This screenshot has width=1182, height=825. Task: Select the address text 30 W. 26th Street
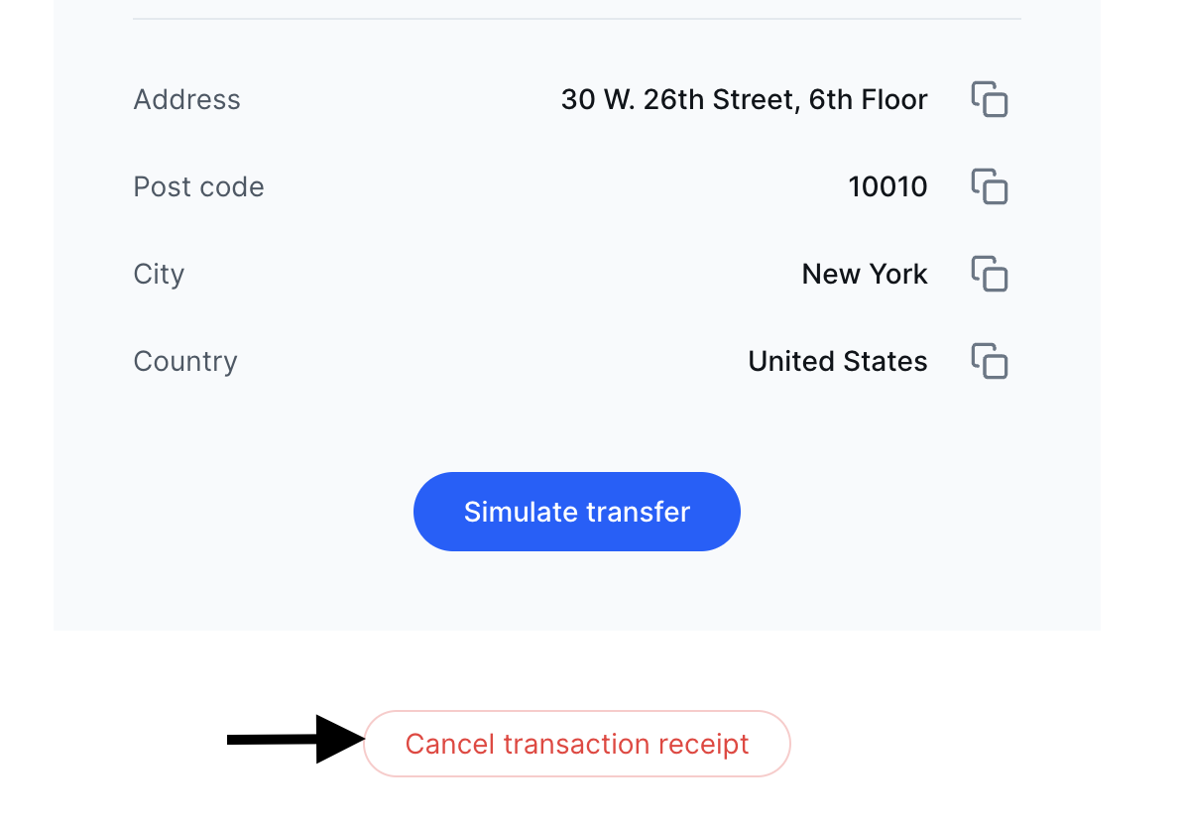click(x=744, y=99)
